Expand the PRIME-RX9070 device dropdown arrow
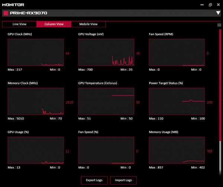The width and height of the screenshot is (223, 187). click(218, 13)
